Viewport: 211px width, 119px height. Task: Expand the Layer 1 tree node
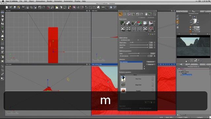178,69
